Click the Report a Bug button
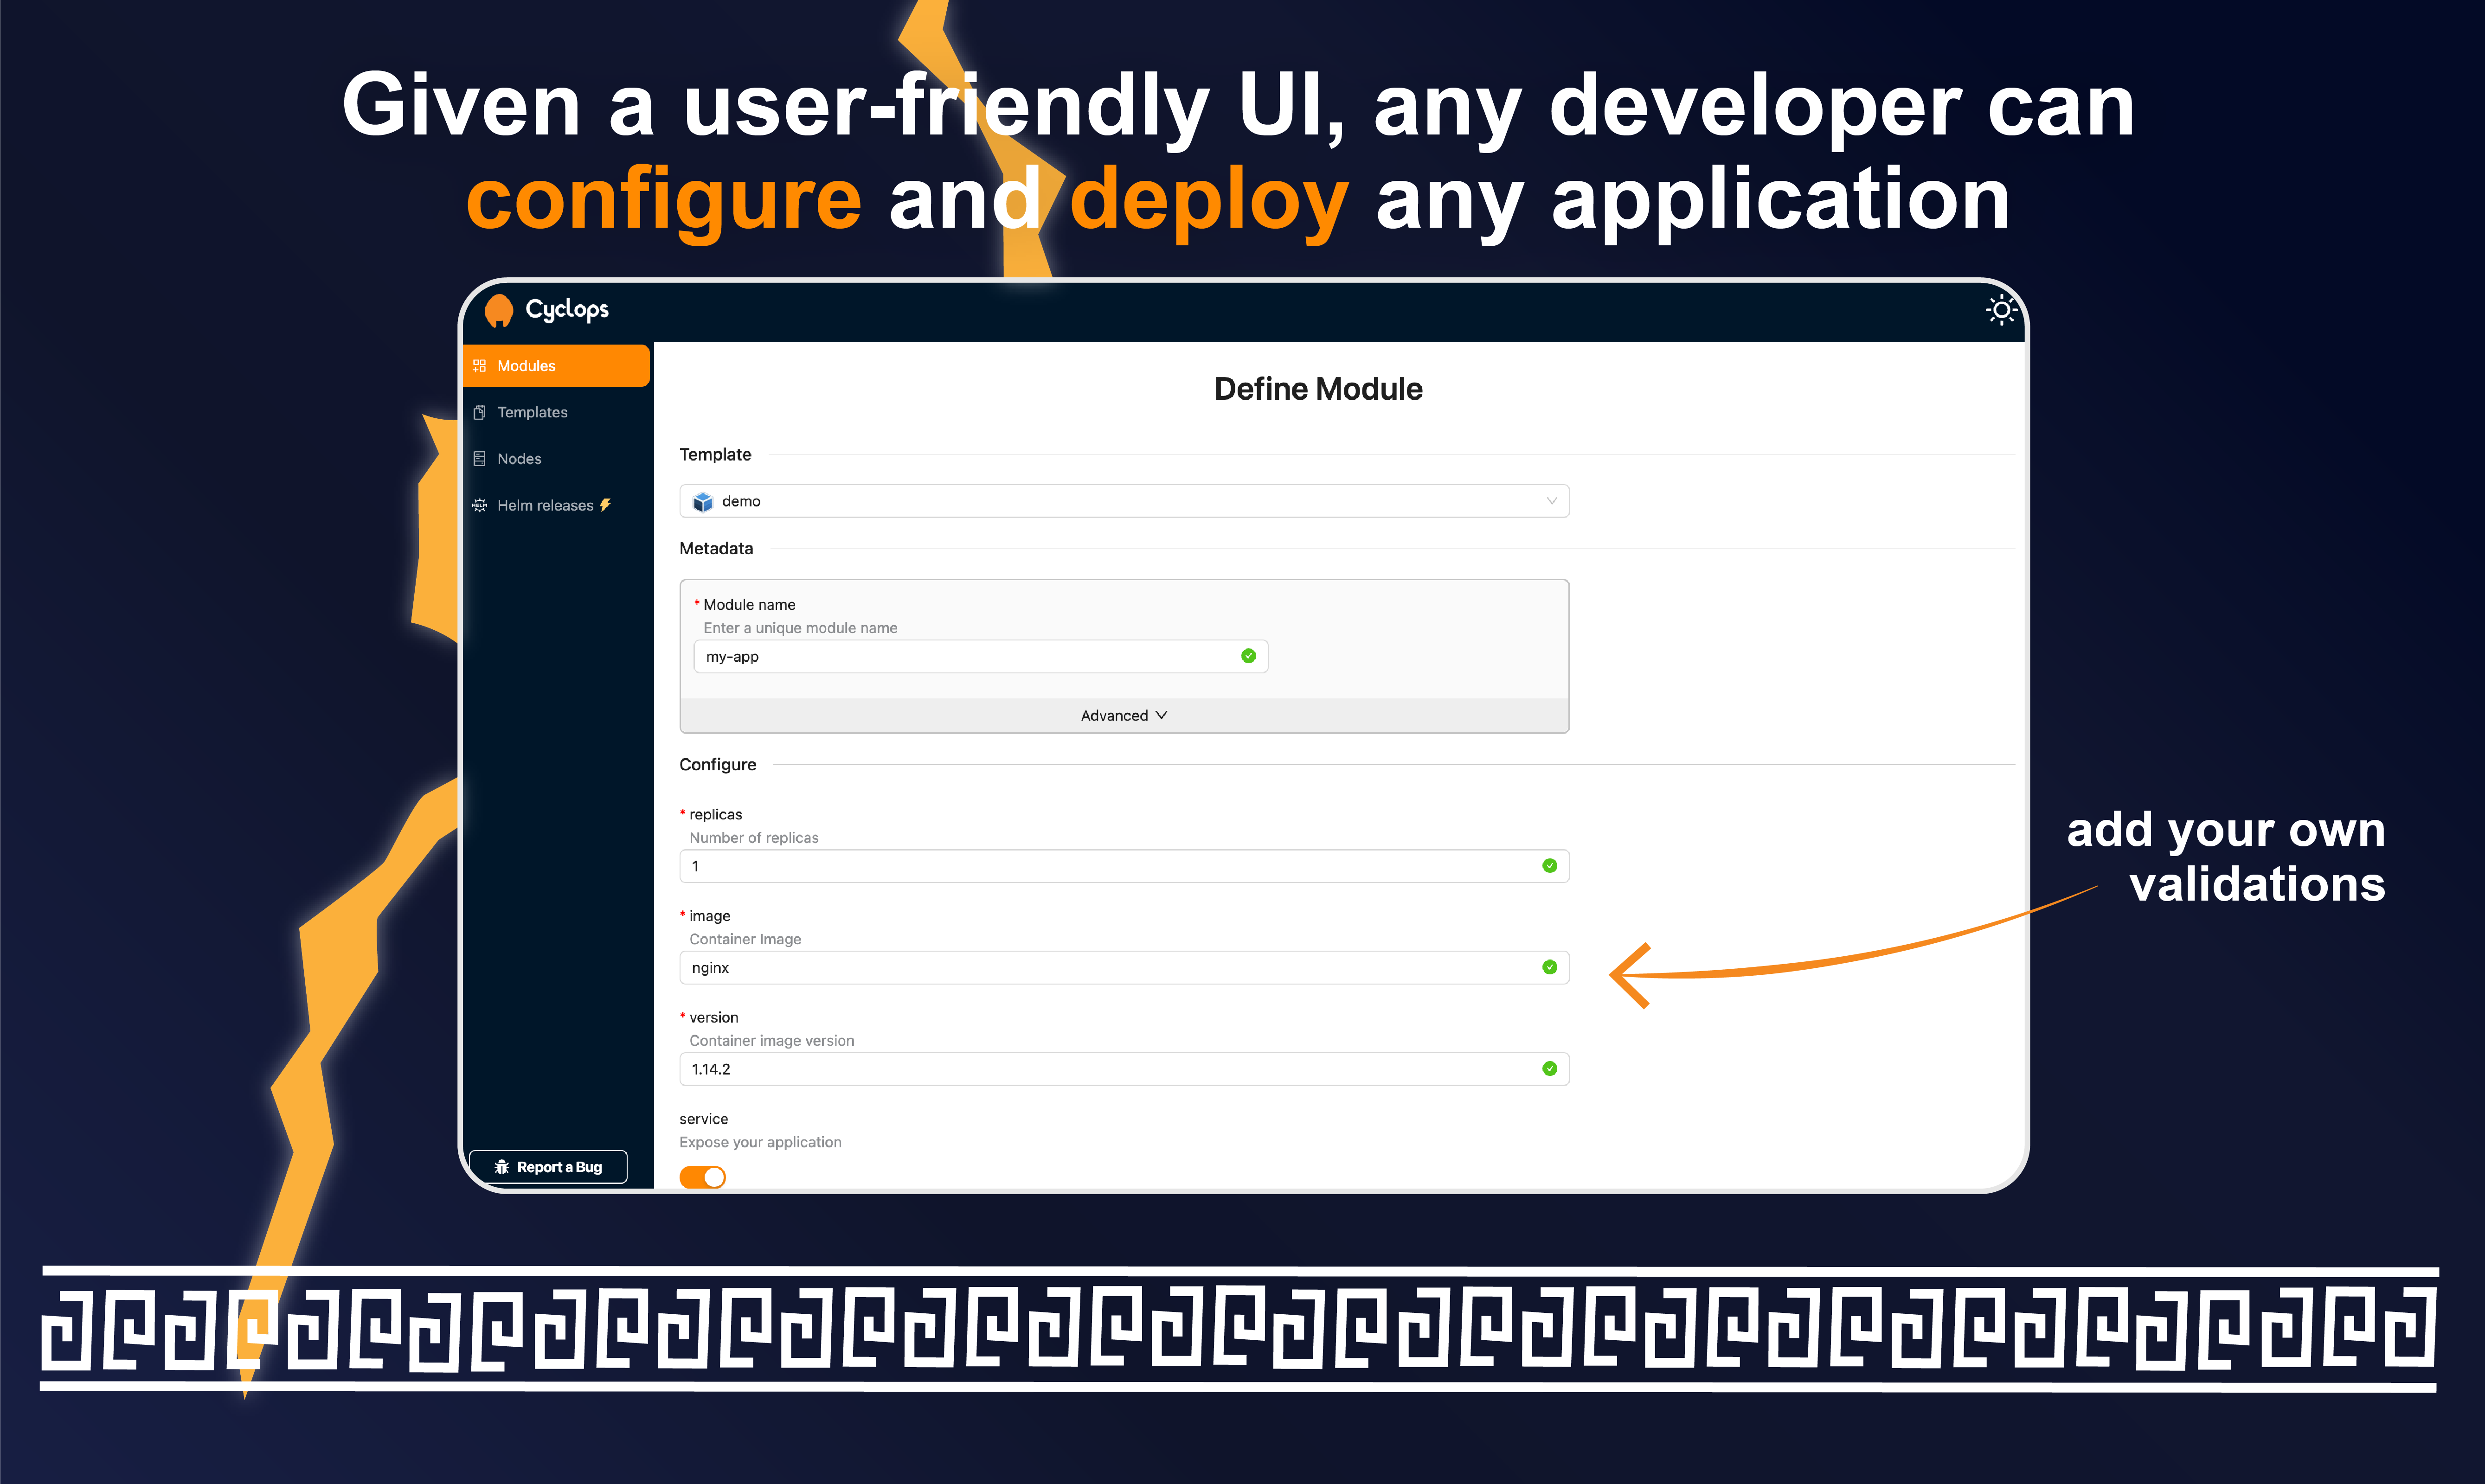The width and height of the screenshot is (2485, 1484). click(x=548, y=1167)
